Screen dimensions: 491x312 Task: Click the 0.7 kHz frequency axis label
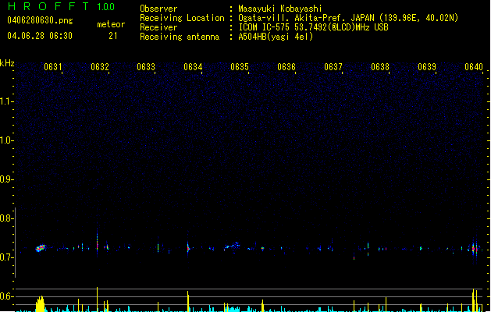tap(6, 257)
